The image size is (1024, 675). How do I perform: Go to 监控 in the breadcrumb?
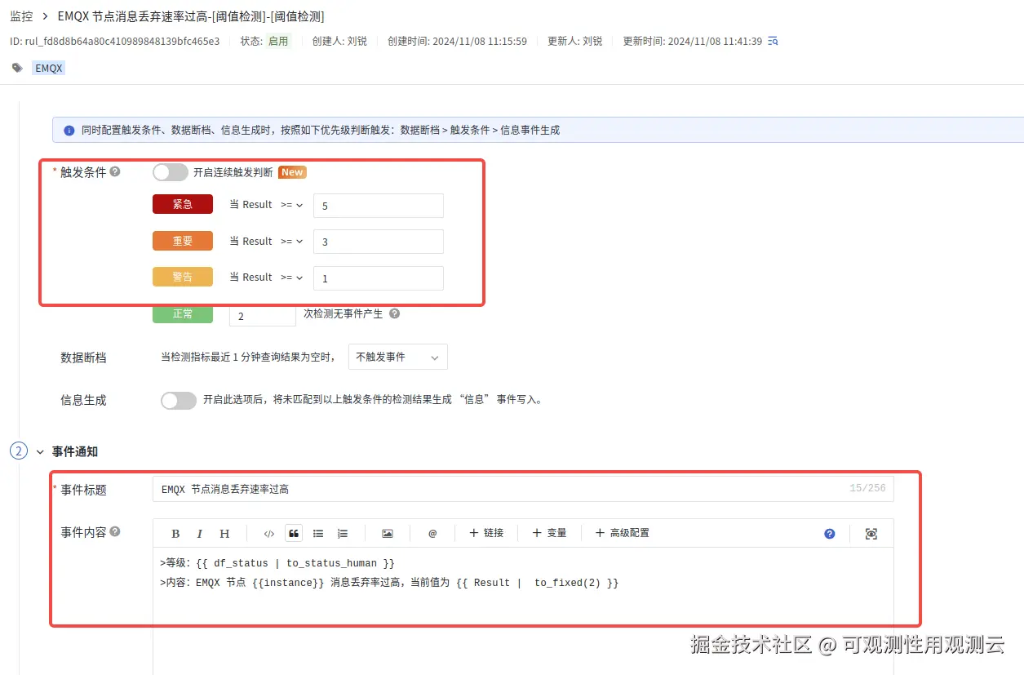(x=21, y=16)
